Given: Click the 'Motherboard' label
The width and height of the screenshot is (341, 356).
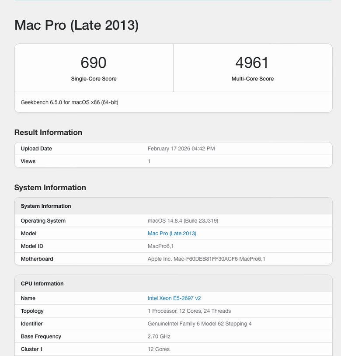Looking at the screenshot, I should point(37,259).
